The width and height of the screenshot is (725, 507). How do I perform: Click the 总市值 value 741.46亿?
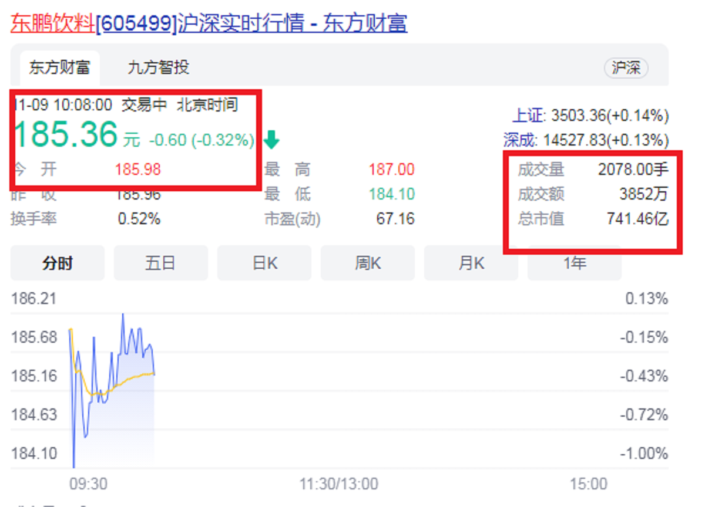point(637,219)
